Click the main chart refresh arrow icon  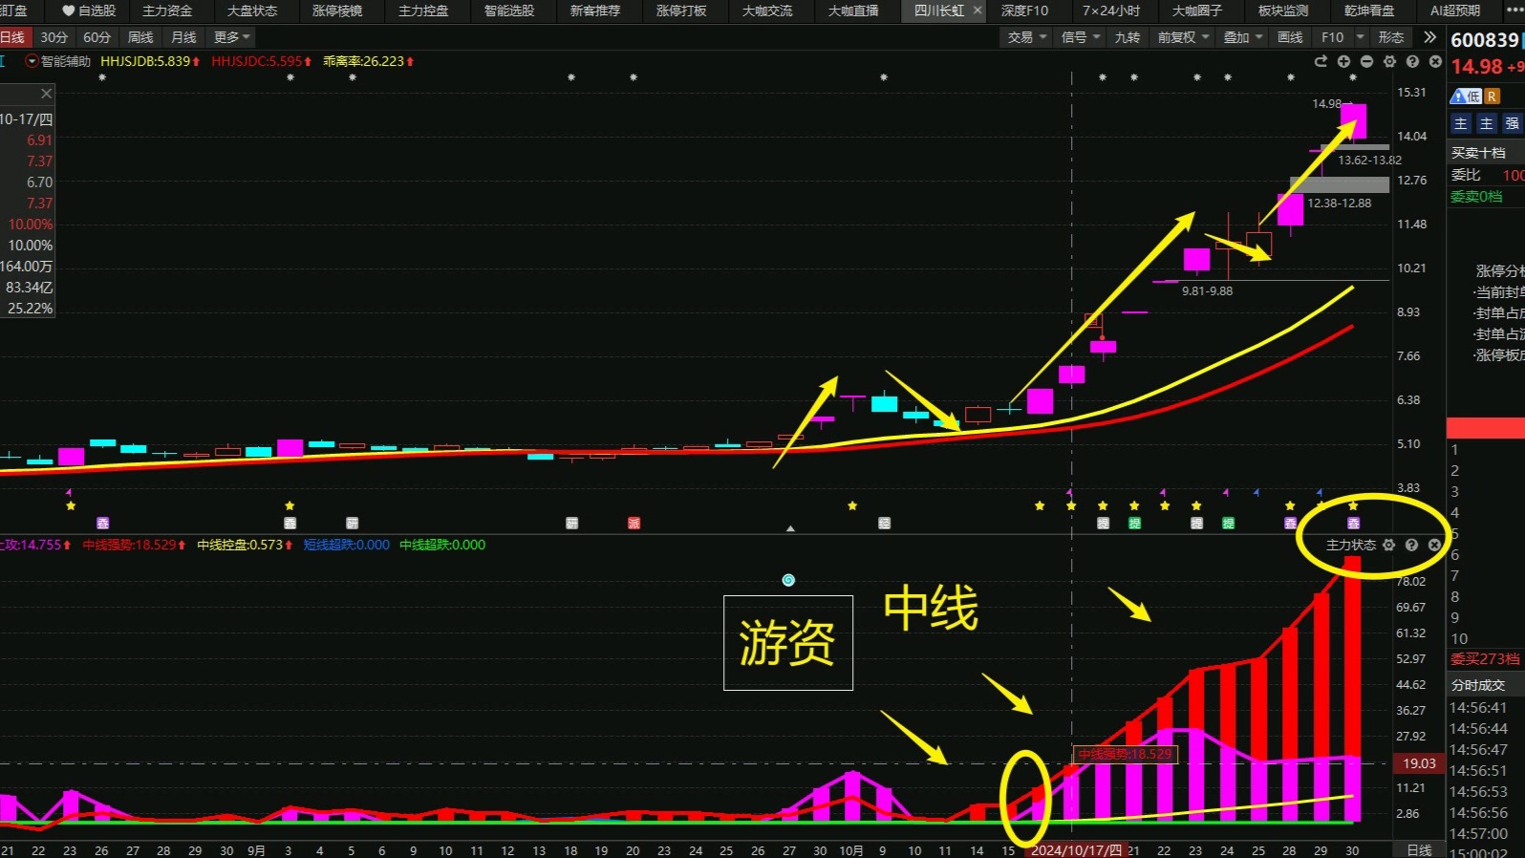click(x=1321, y=61)
